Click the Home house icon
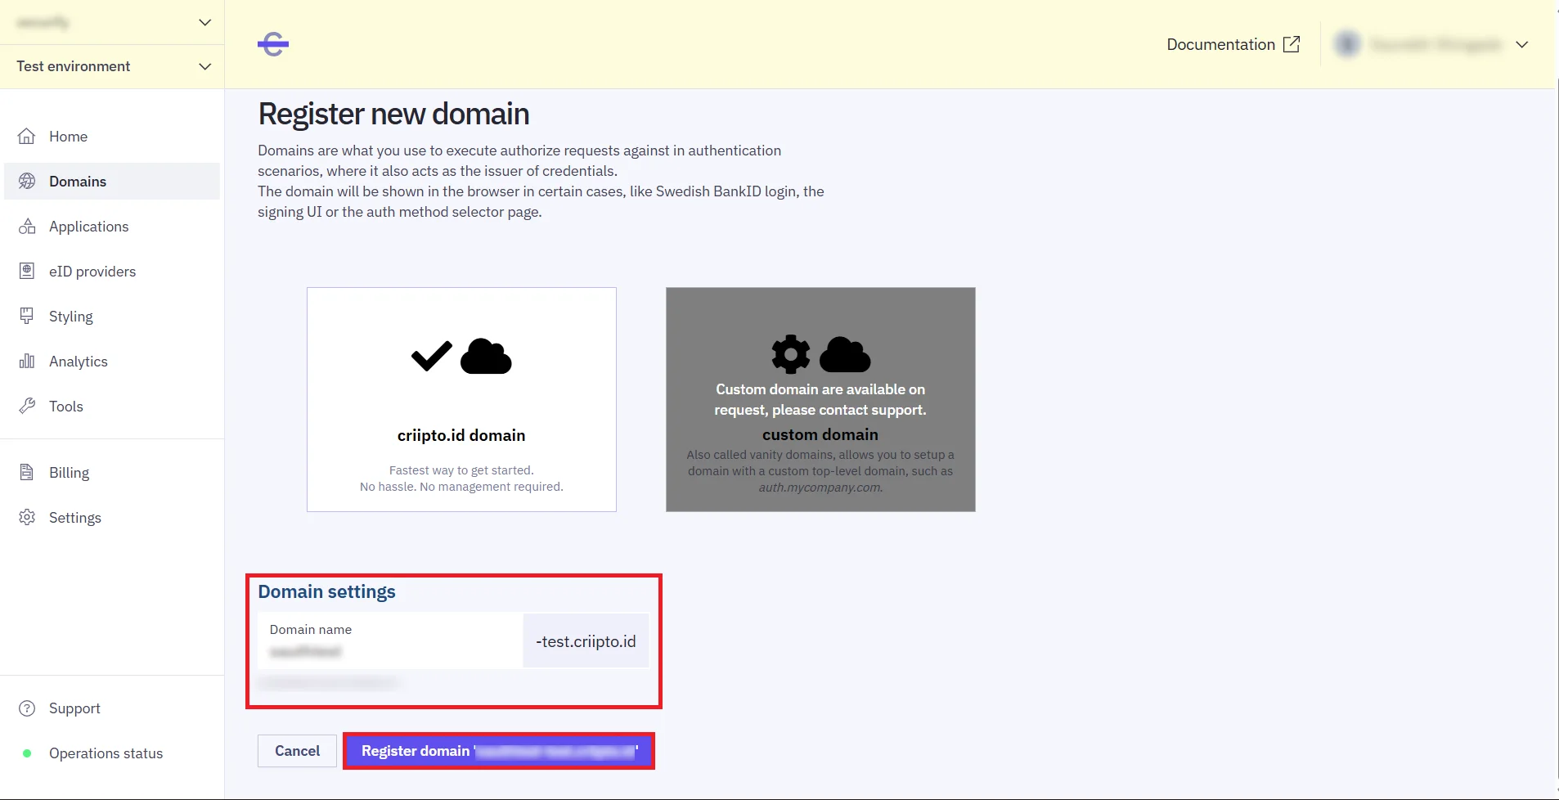 point(27,137)
